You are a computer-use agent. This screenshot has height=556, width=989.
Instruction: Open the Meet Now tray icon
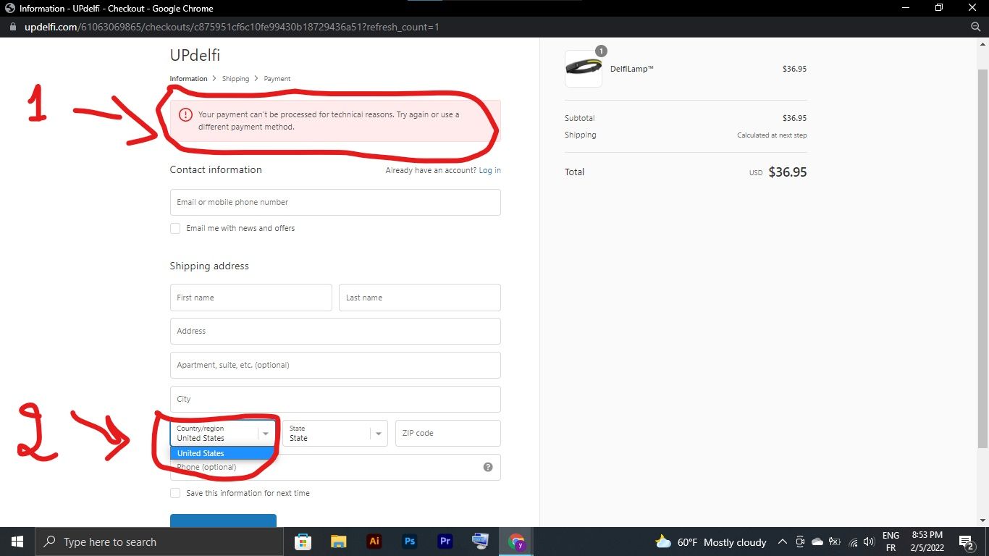[800, 542]
